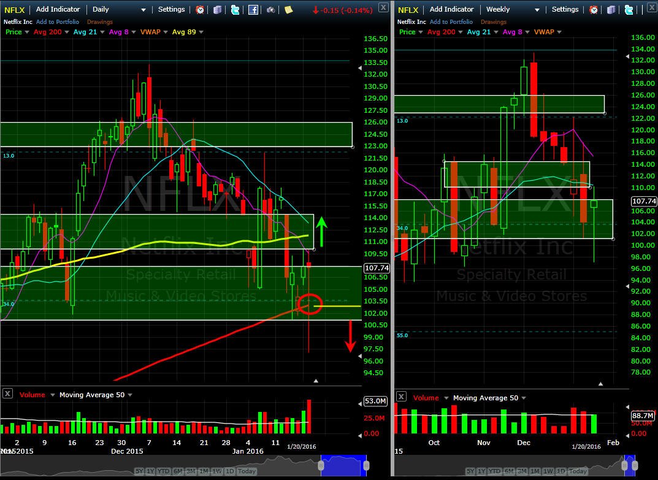Screen dimensions: 658x480
Task: Take a chart snapshot with camera icon
Action: [x=271, y=10]
